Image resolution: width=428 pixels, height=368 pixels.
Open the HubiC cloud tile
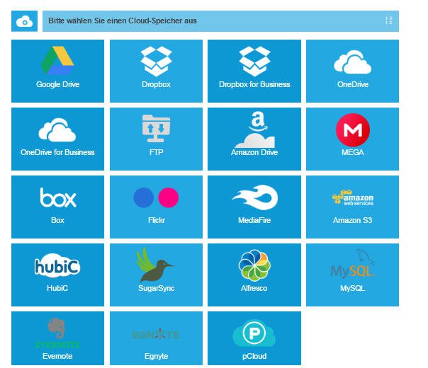(x=57, y=275)
